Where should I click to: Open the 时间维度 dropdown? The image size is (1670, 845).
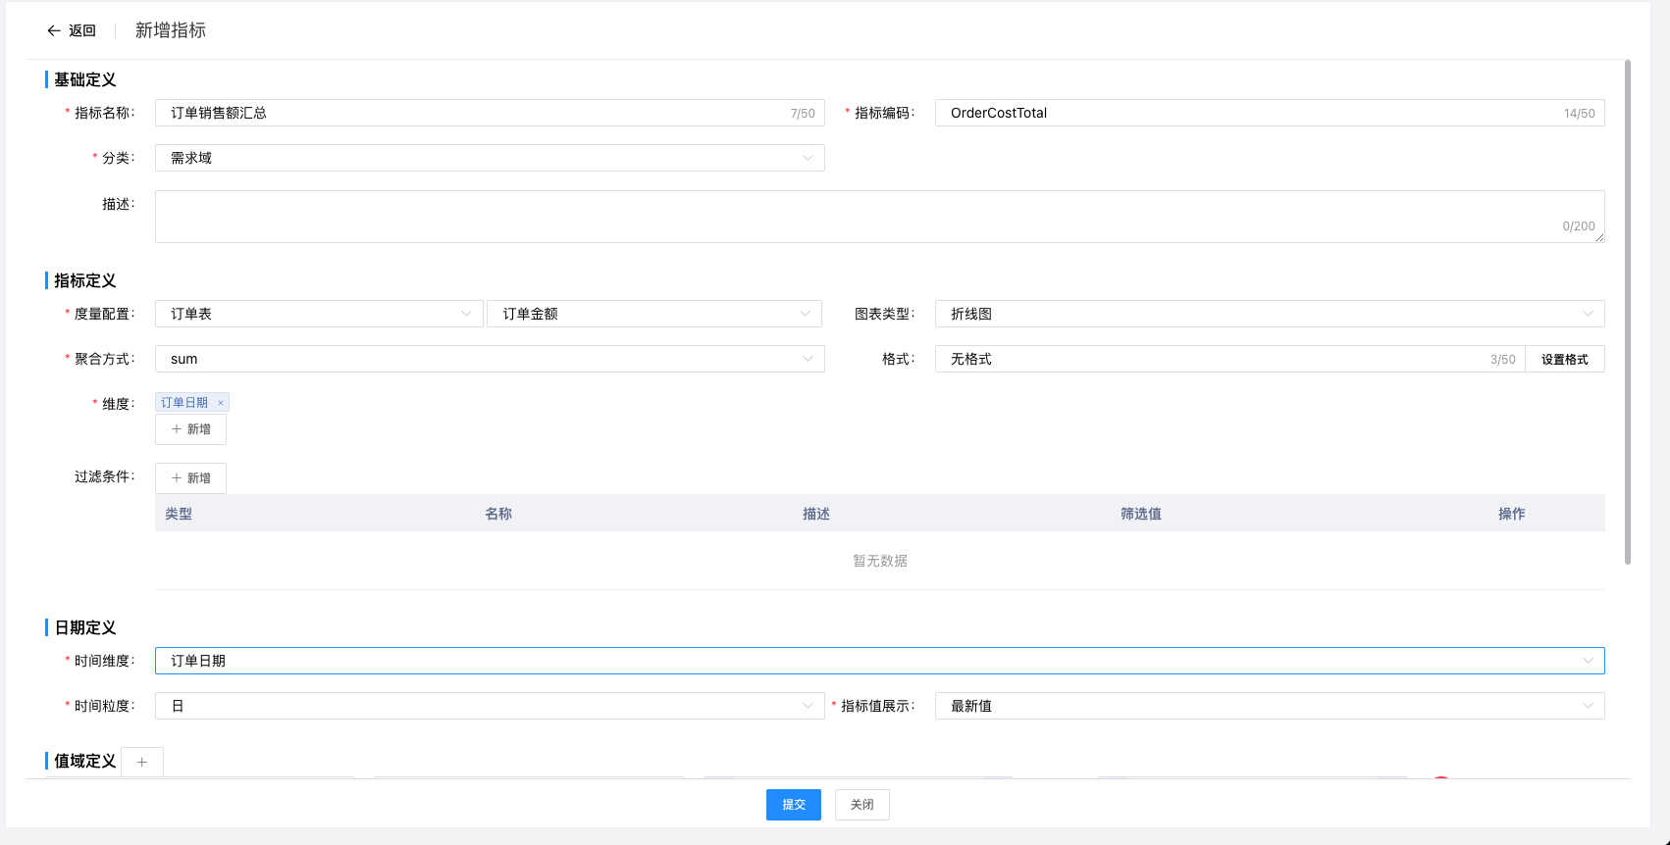[x=879, y=661]
